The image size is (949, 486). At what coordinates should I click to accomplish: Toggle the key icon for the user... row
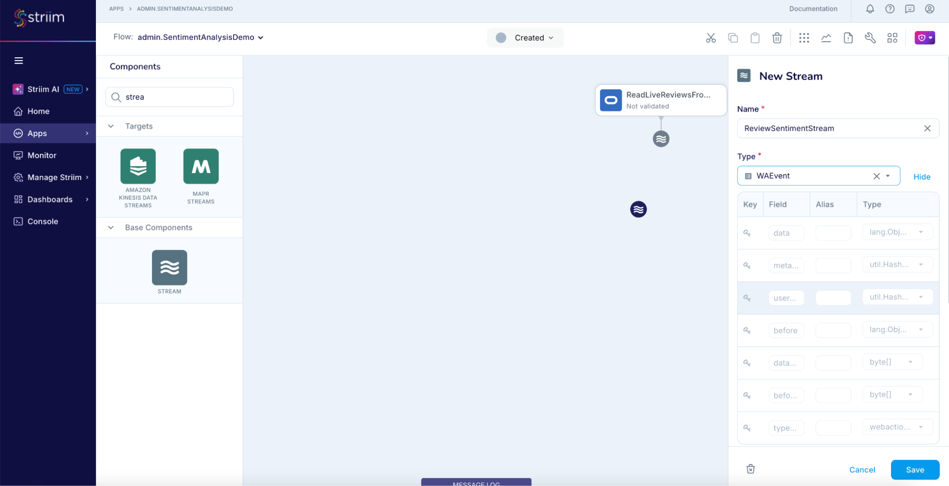pyautogui.click(x=747, y=298)
